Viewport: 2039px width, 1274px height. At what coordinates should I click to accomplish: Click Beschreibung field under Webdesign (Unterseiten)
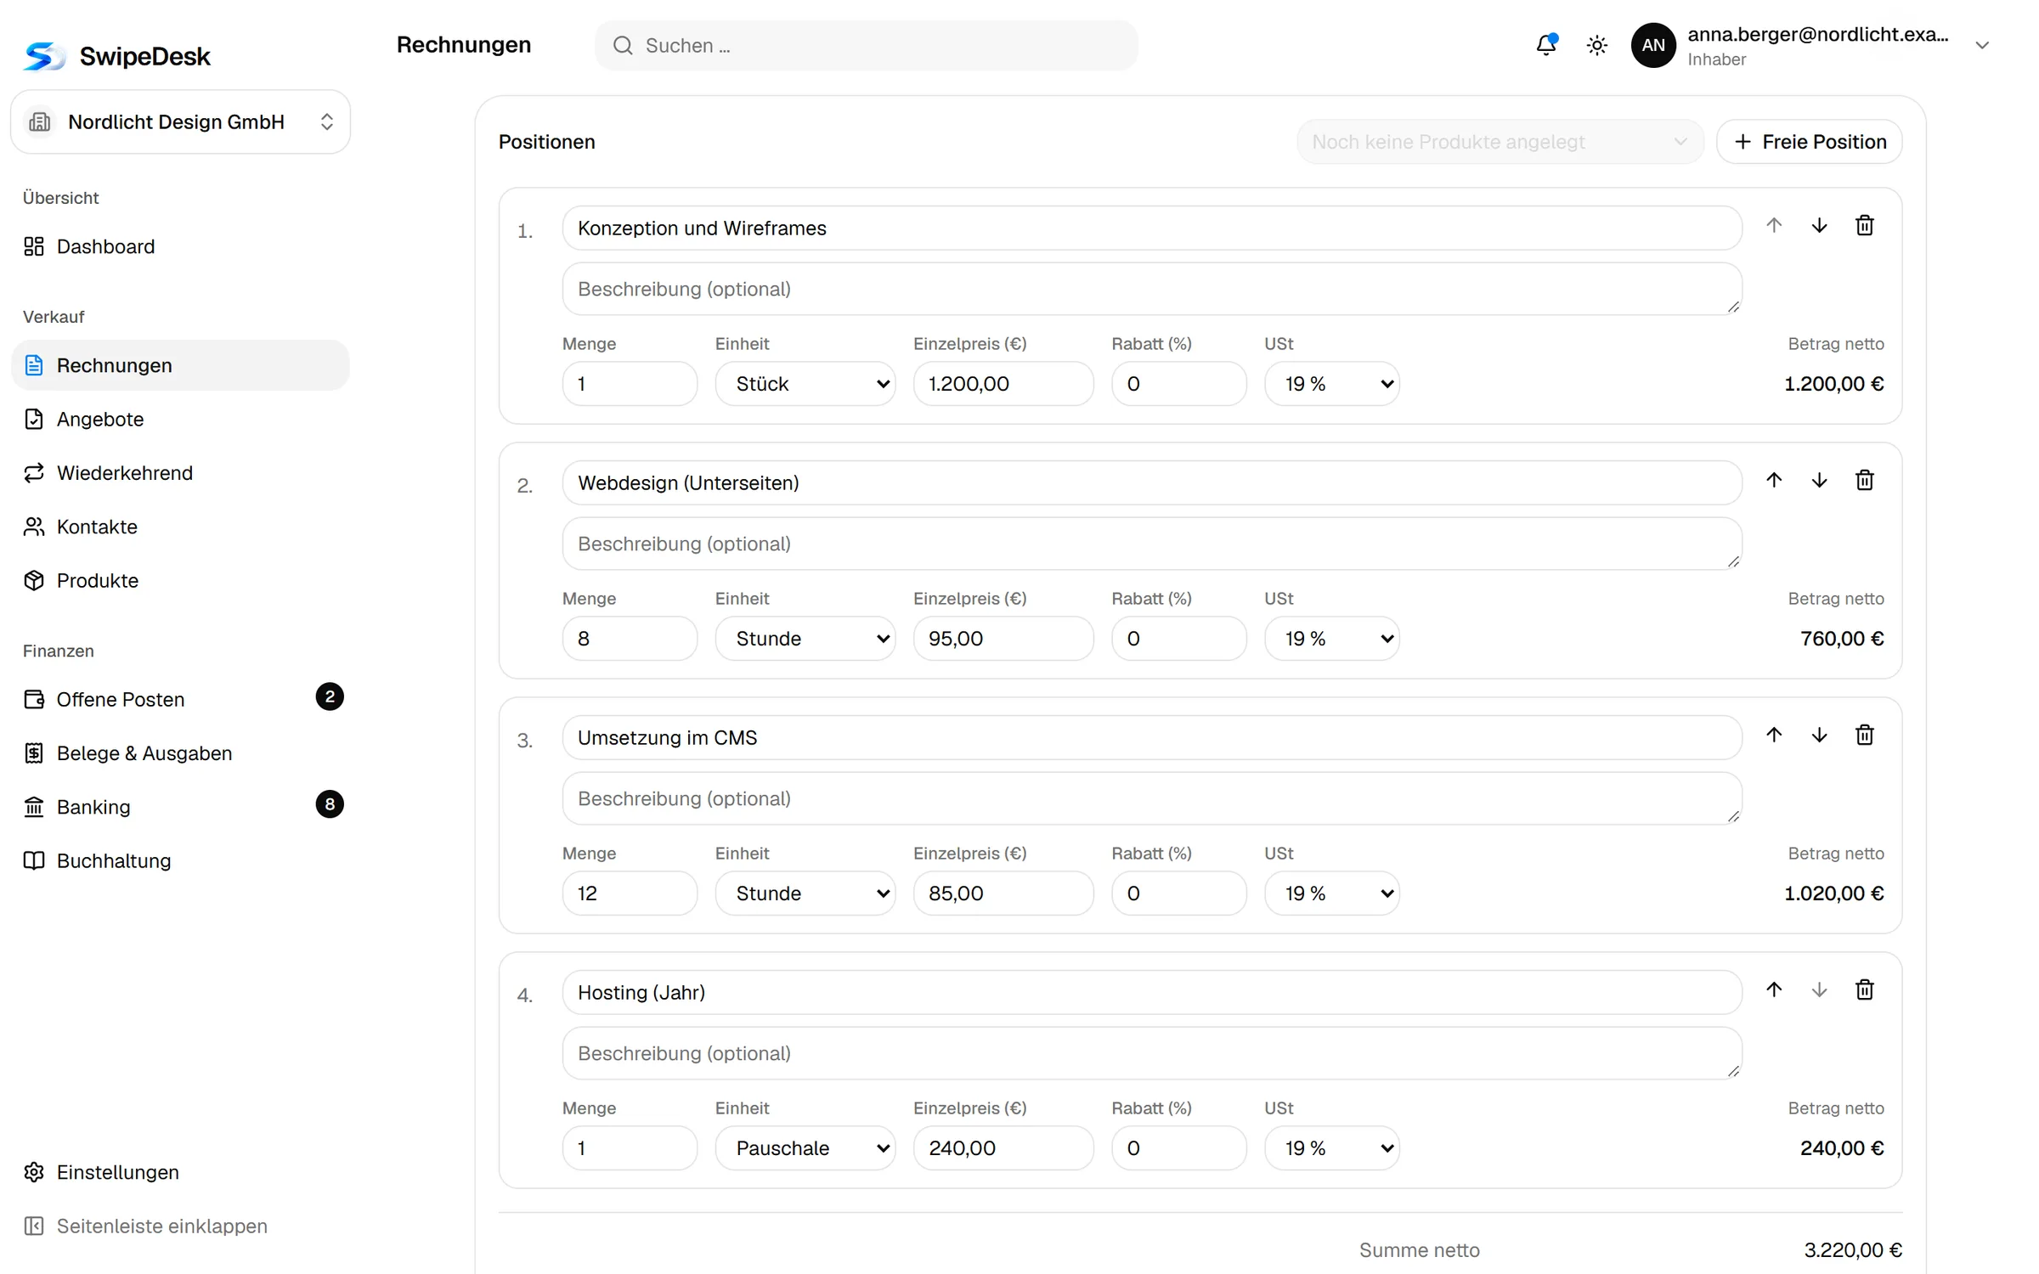point(1152,544)
